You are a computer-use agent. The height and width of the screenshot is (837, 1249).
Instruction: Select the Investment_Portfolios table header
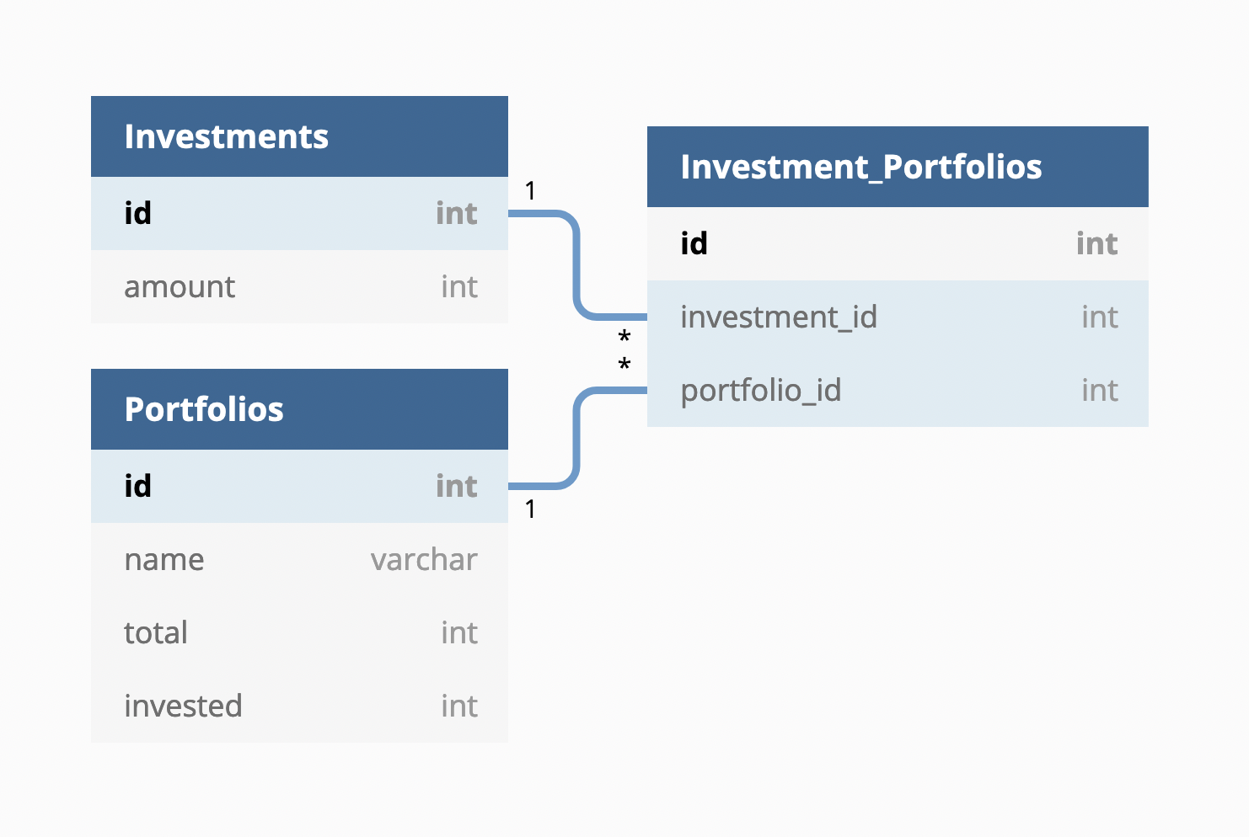point(898,167)
